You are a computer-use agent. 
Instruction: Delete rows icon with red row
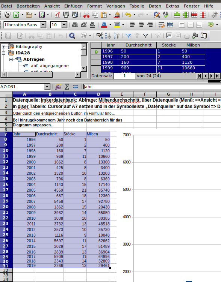(x=194, y=15)
